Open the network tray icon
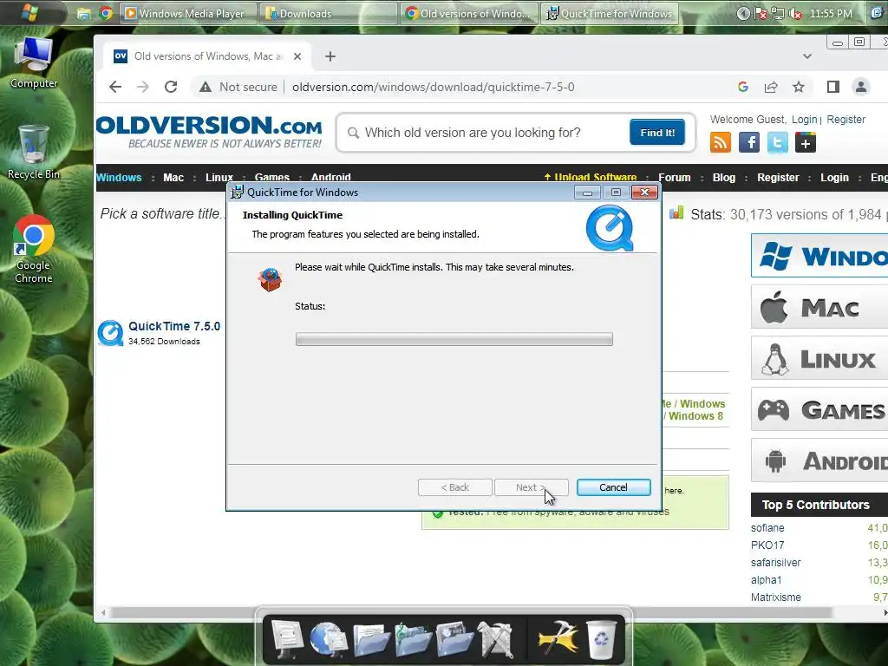 pos(778,14)
